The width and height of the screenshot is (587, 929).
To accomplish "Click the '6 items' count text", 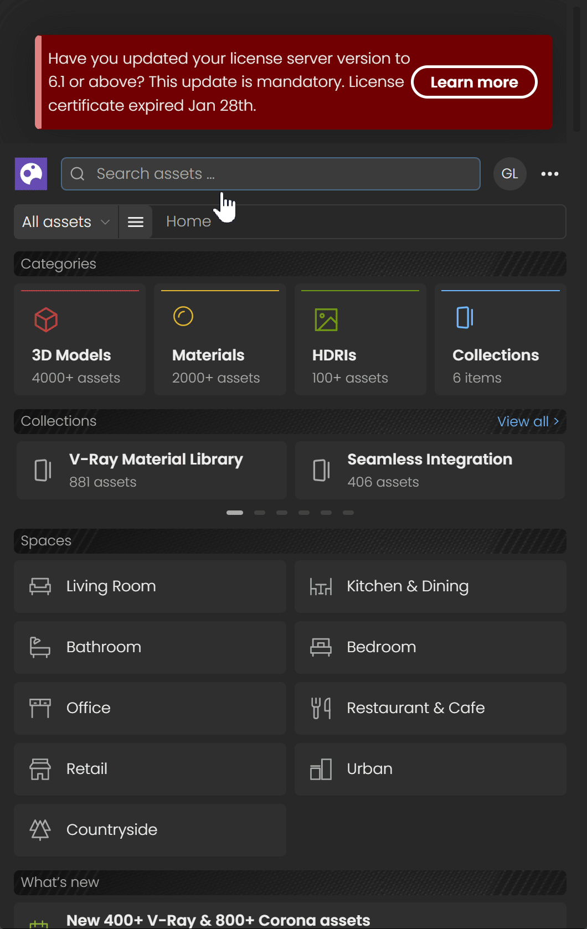I will point(477,378).
